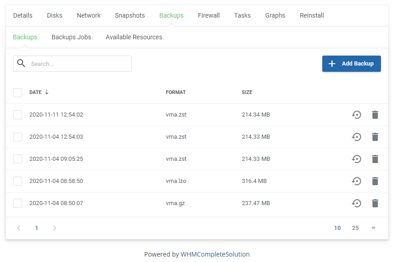Select page 1 in pagination

coord(37,228)
